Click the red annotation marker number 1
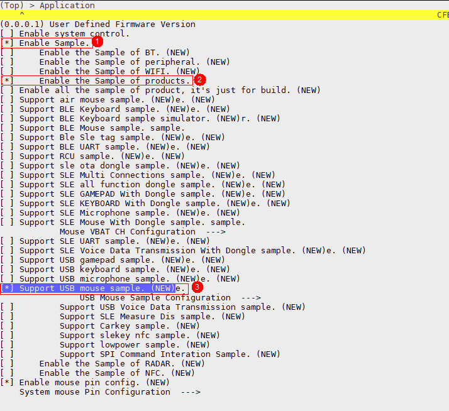 97,42
